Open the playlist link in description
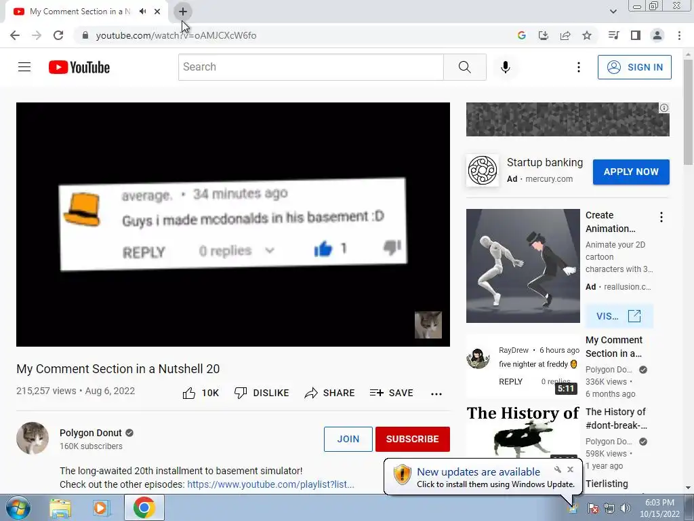The height and width of the screenshot is (521, 694). pos(270,484)
